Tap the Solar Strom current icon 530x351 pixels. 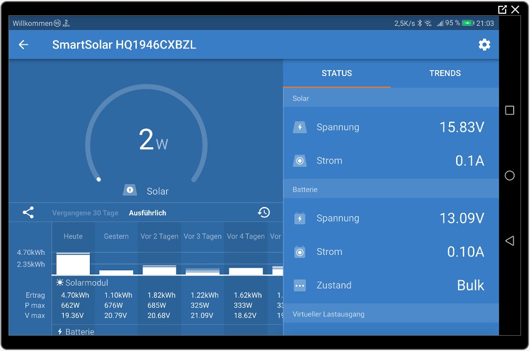(300, 160)
